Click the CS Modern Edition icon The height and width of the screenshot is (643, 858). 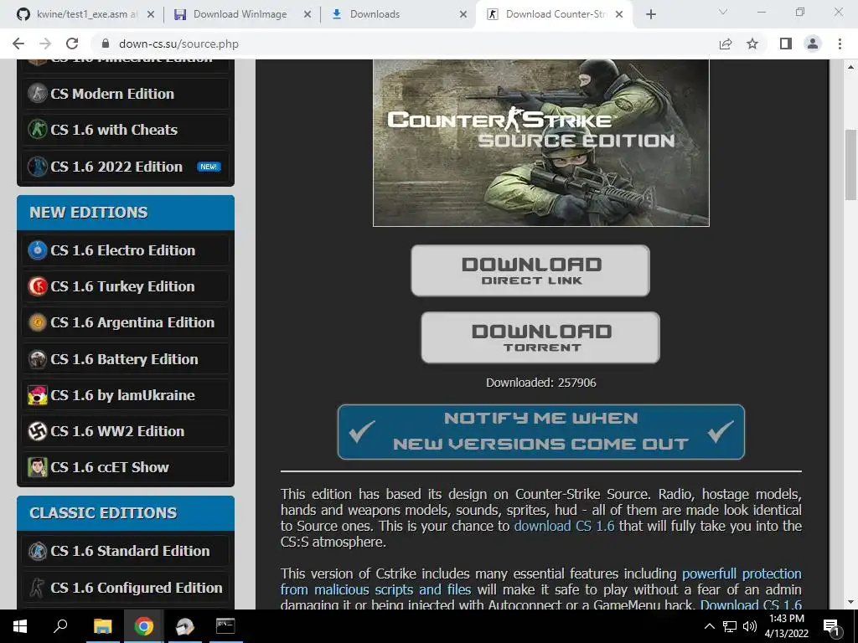pos(38,94)
